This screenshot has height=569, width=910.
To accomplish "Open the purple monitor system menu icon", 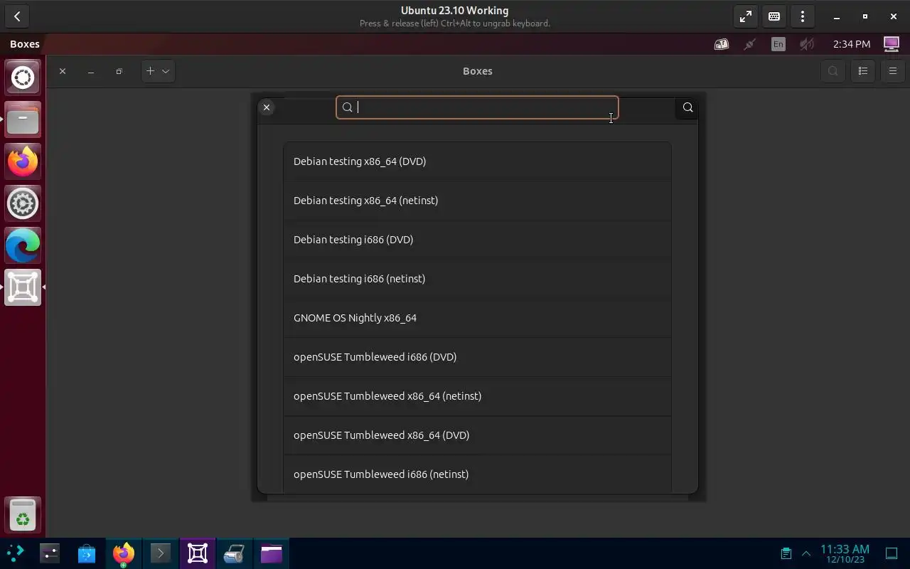I will tap(891, 44).
